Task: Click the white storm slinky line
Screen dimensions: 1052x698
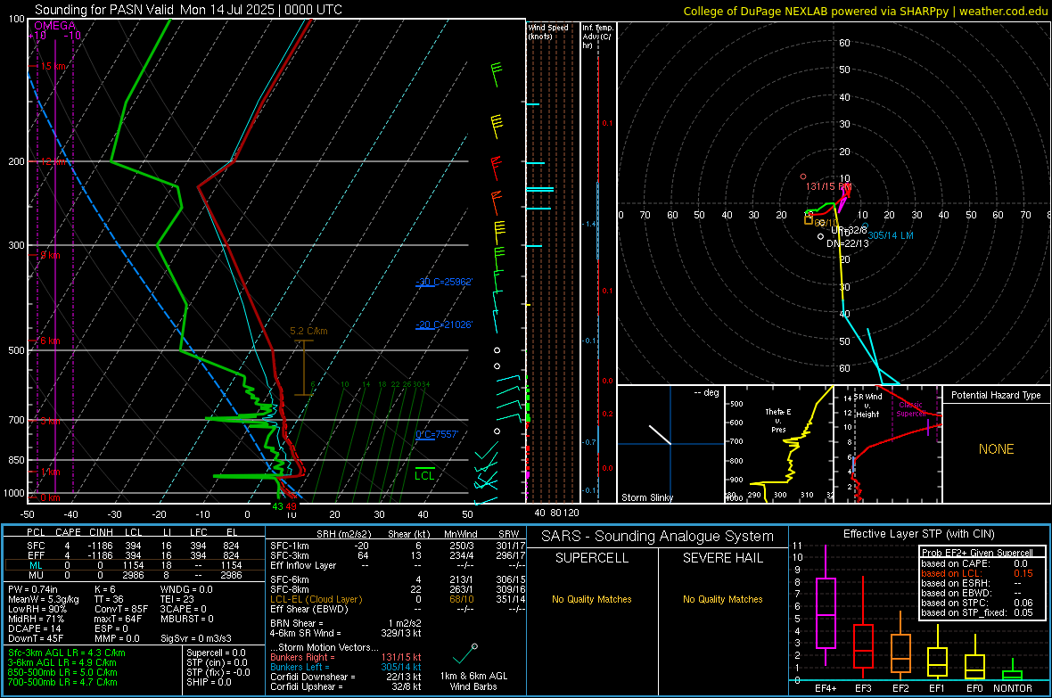Action: (660, 434)
